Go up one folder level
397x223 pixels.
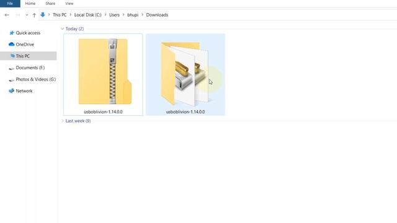click(34, 15)
